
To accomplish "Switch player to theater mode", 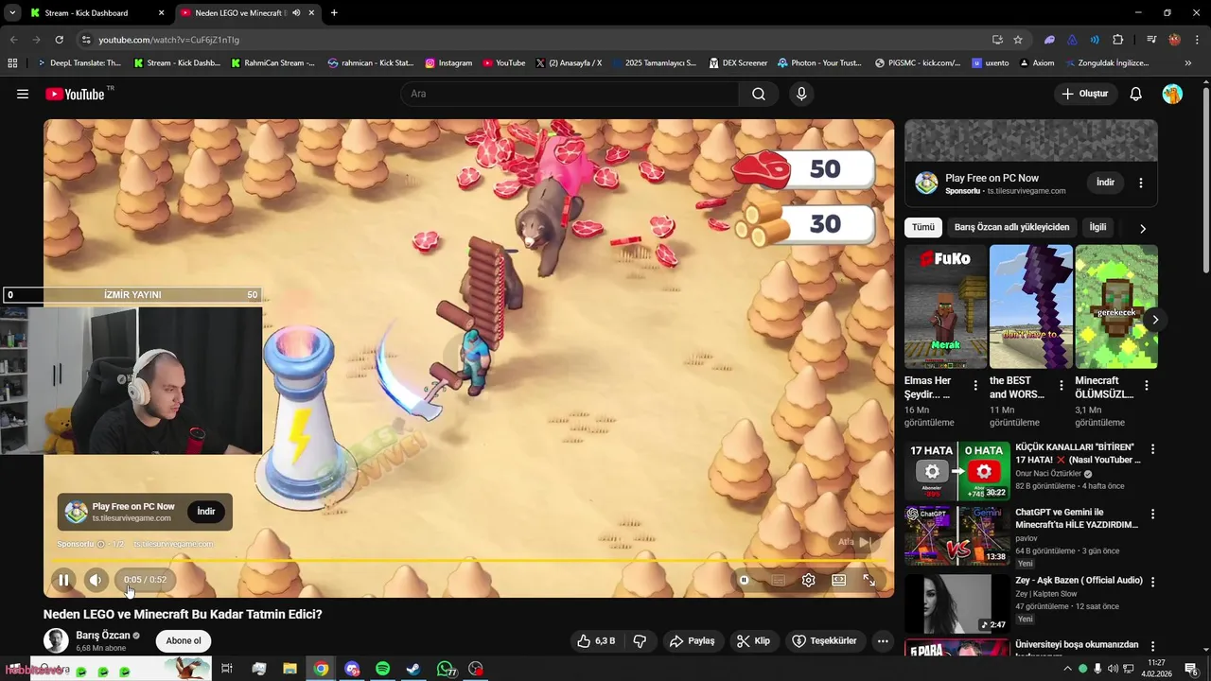I will click(838, 580).
